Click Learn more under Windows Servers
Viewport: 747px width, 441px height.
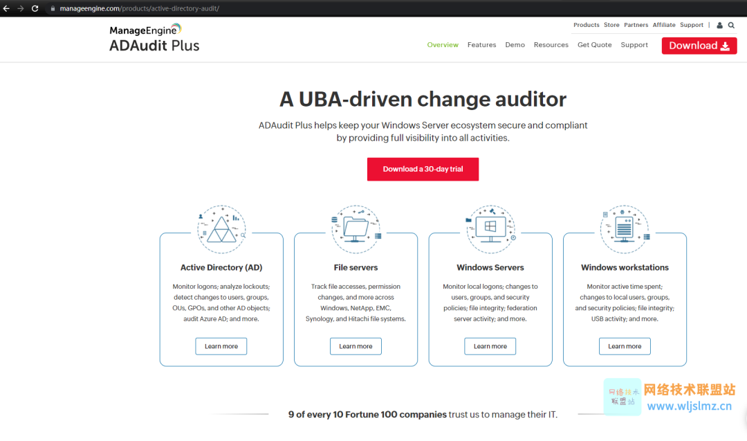coord(490,346)
